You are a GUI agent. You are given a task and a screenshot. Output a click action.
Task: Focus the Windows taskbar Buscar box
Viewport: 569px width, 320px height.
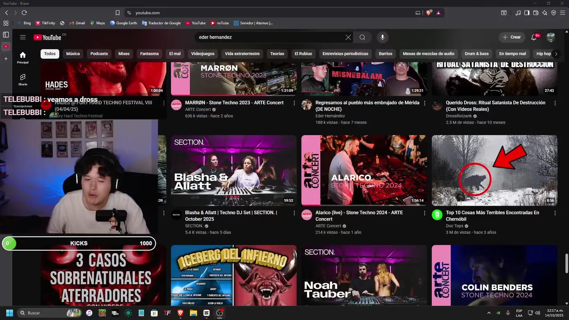point(50,313)
